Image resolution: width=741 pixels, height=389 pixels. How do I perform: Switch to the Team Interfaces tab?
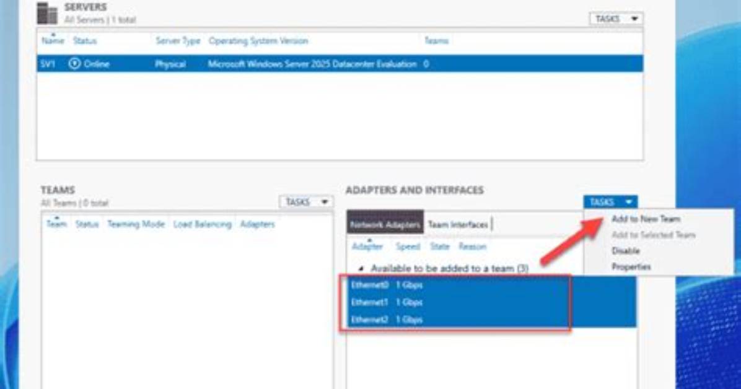(x=457, y=224)
